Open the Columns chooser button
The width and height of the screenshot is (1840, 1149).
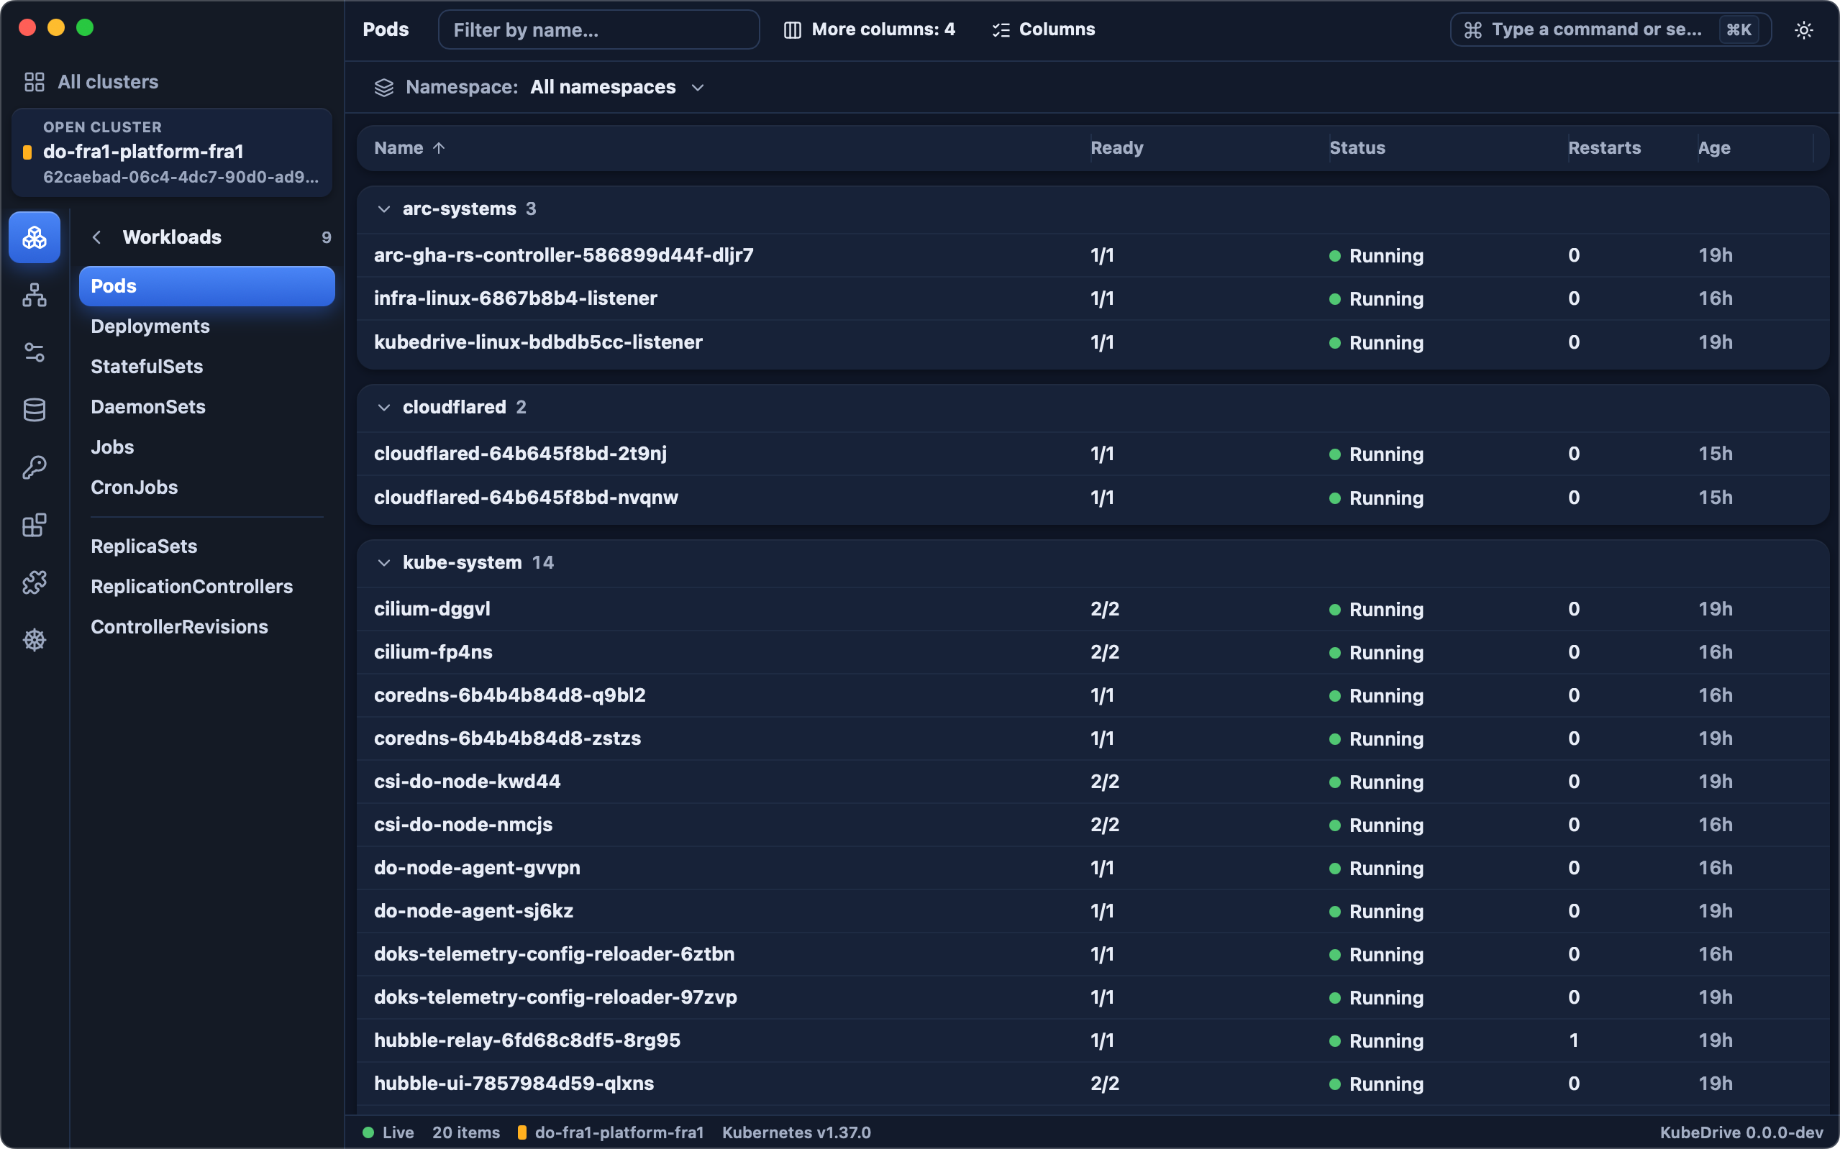1044,29
